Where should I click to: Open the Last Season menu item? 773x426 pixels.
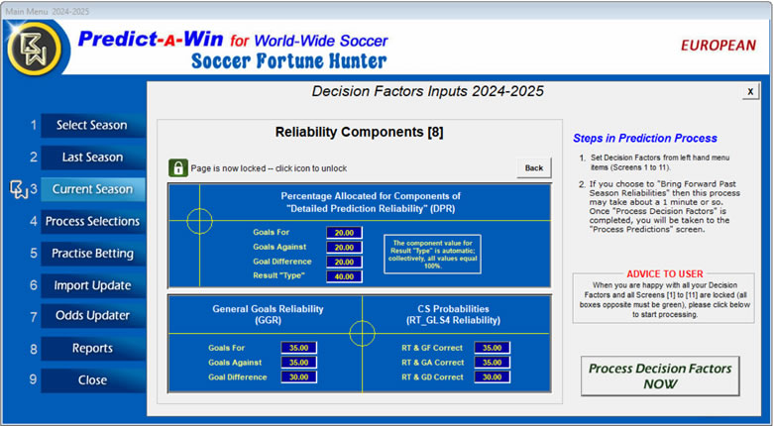tap(93, 158)
